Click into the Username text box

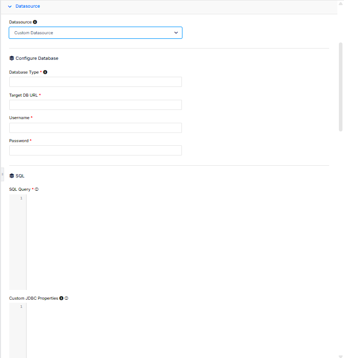(x=96, y=128)
